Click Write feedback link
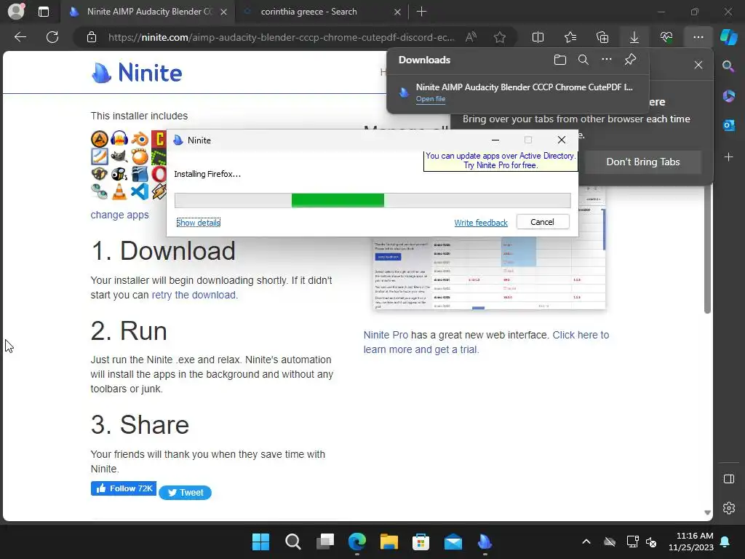The width and height of the screenshot is (745, 559). 481,223
